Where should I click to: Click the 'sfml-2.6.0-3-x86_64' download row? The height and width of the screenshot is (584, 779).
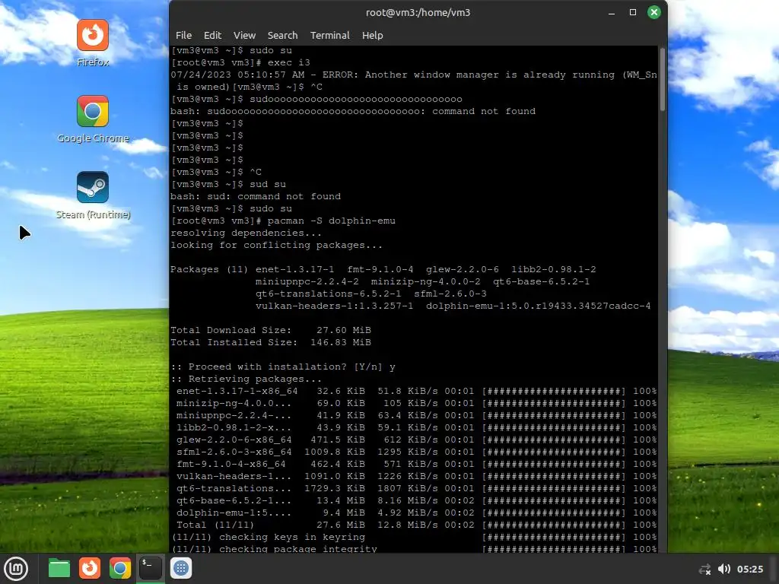pos(416,452)
